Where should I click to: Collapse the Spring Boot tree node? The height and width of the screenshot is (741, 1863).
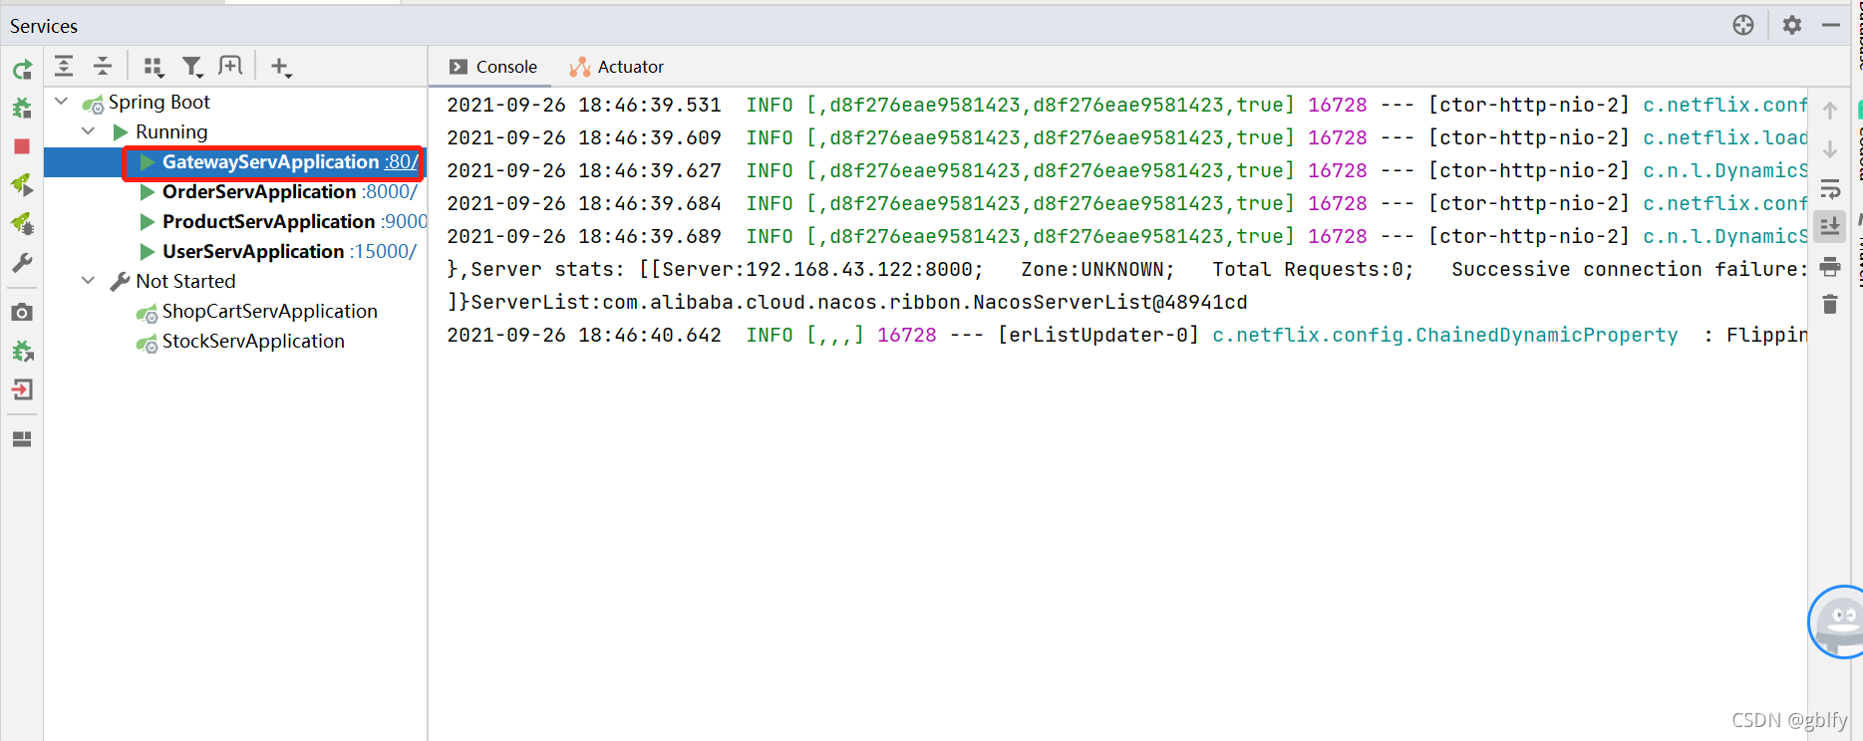click(x=62, y=102)
